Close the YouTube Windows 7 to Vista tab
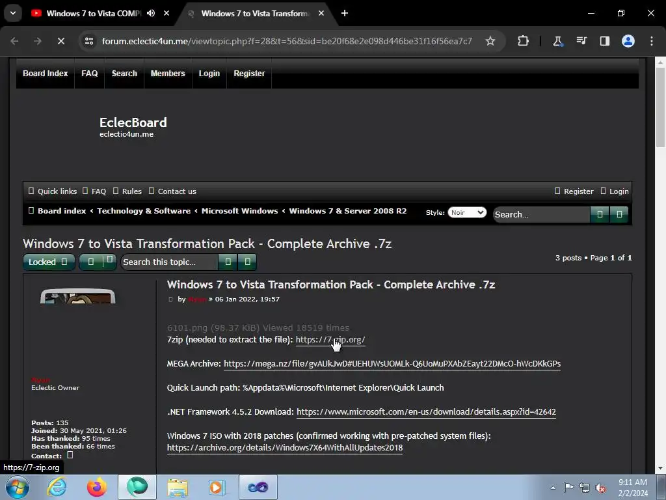This screenshot has height=500, width=666. 166,13
